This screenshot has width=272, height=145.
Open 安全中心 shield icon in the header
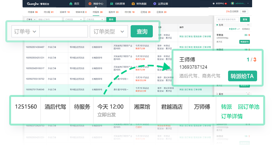pyautogui.click(x=214, y=3)
